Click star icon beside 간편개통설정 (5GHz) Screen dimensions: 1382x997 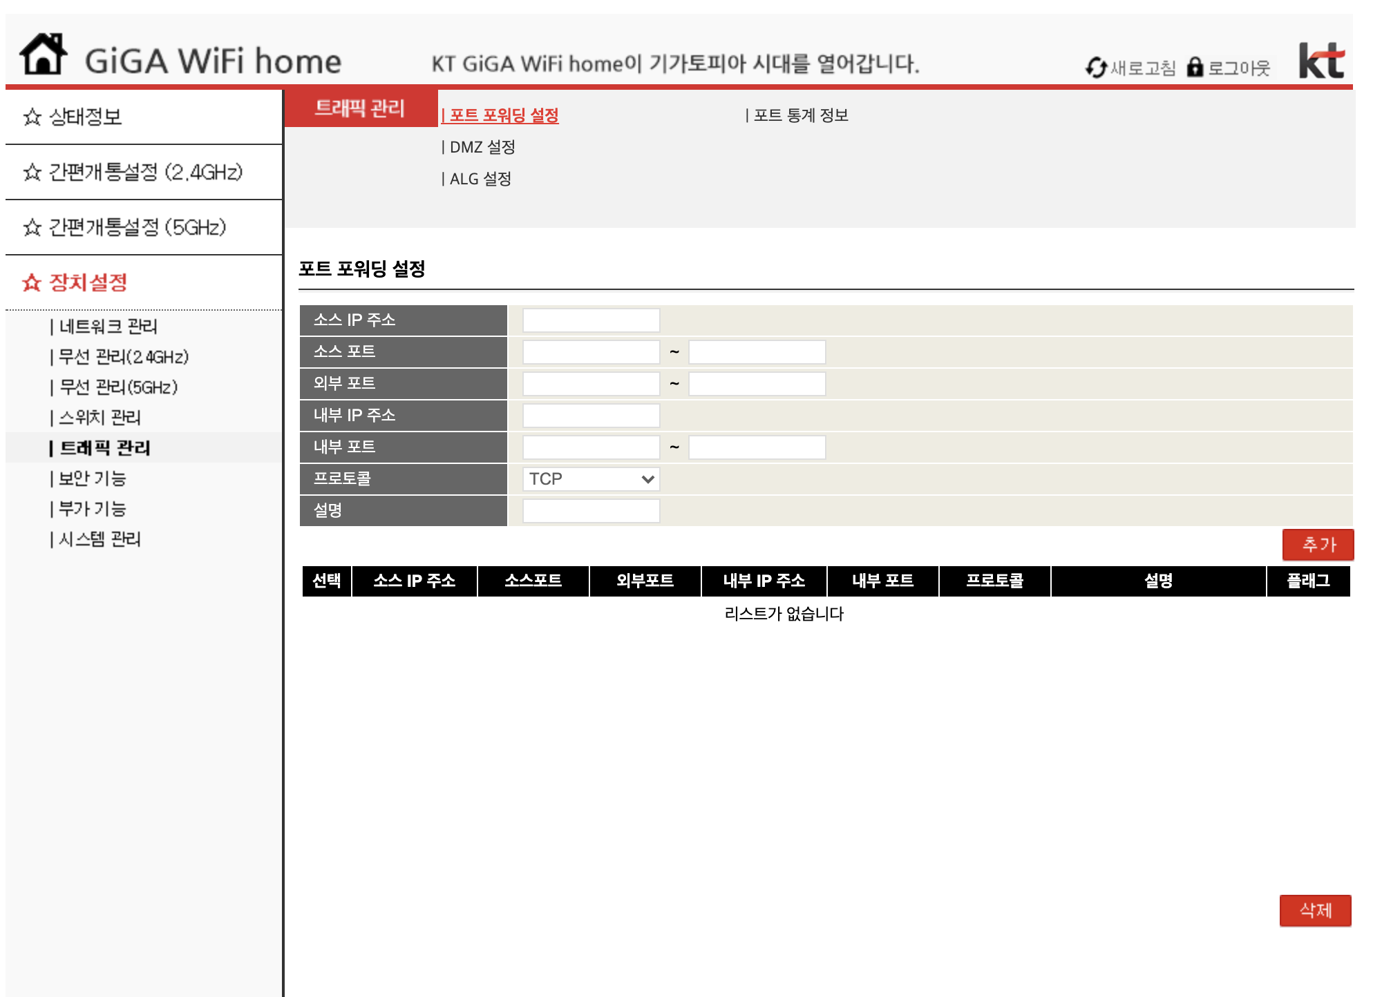[32, 227]
